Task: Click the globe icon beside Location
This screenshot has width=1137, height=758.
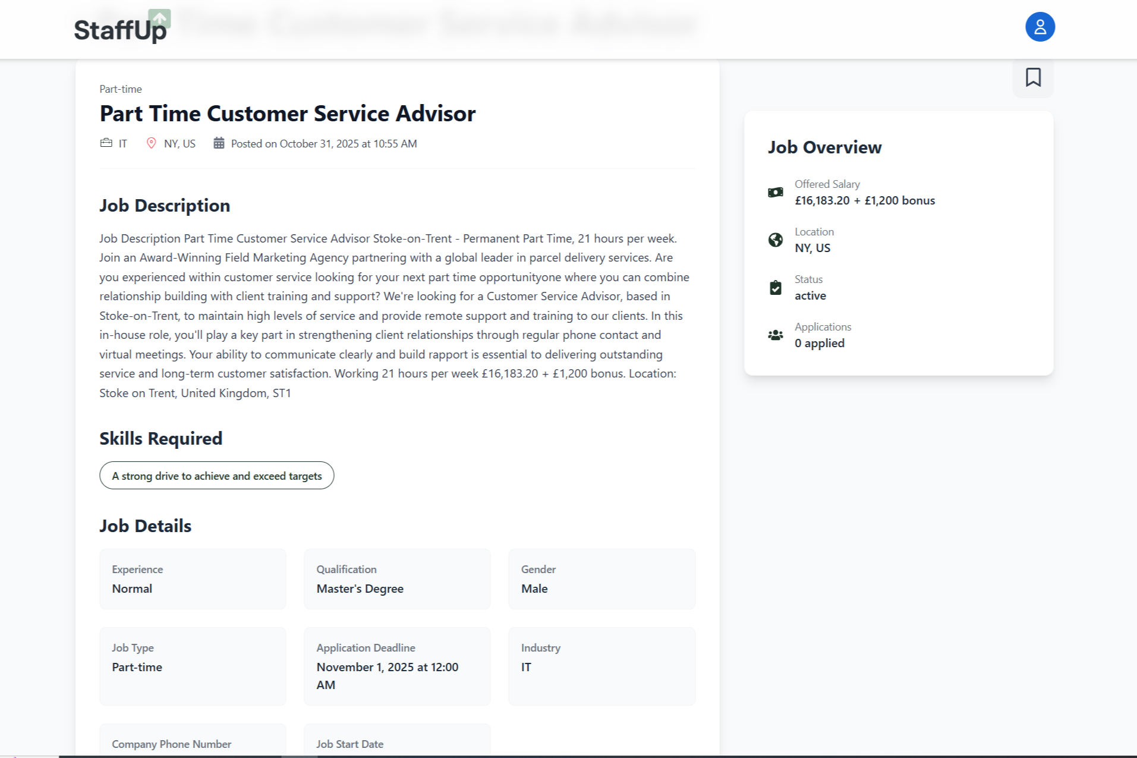Action: click(x=775, y=240)
